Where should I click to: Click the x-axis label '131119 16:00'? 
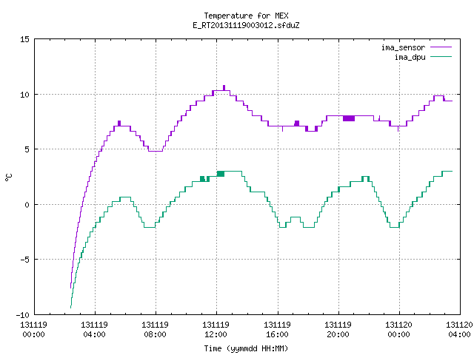277,330
